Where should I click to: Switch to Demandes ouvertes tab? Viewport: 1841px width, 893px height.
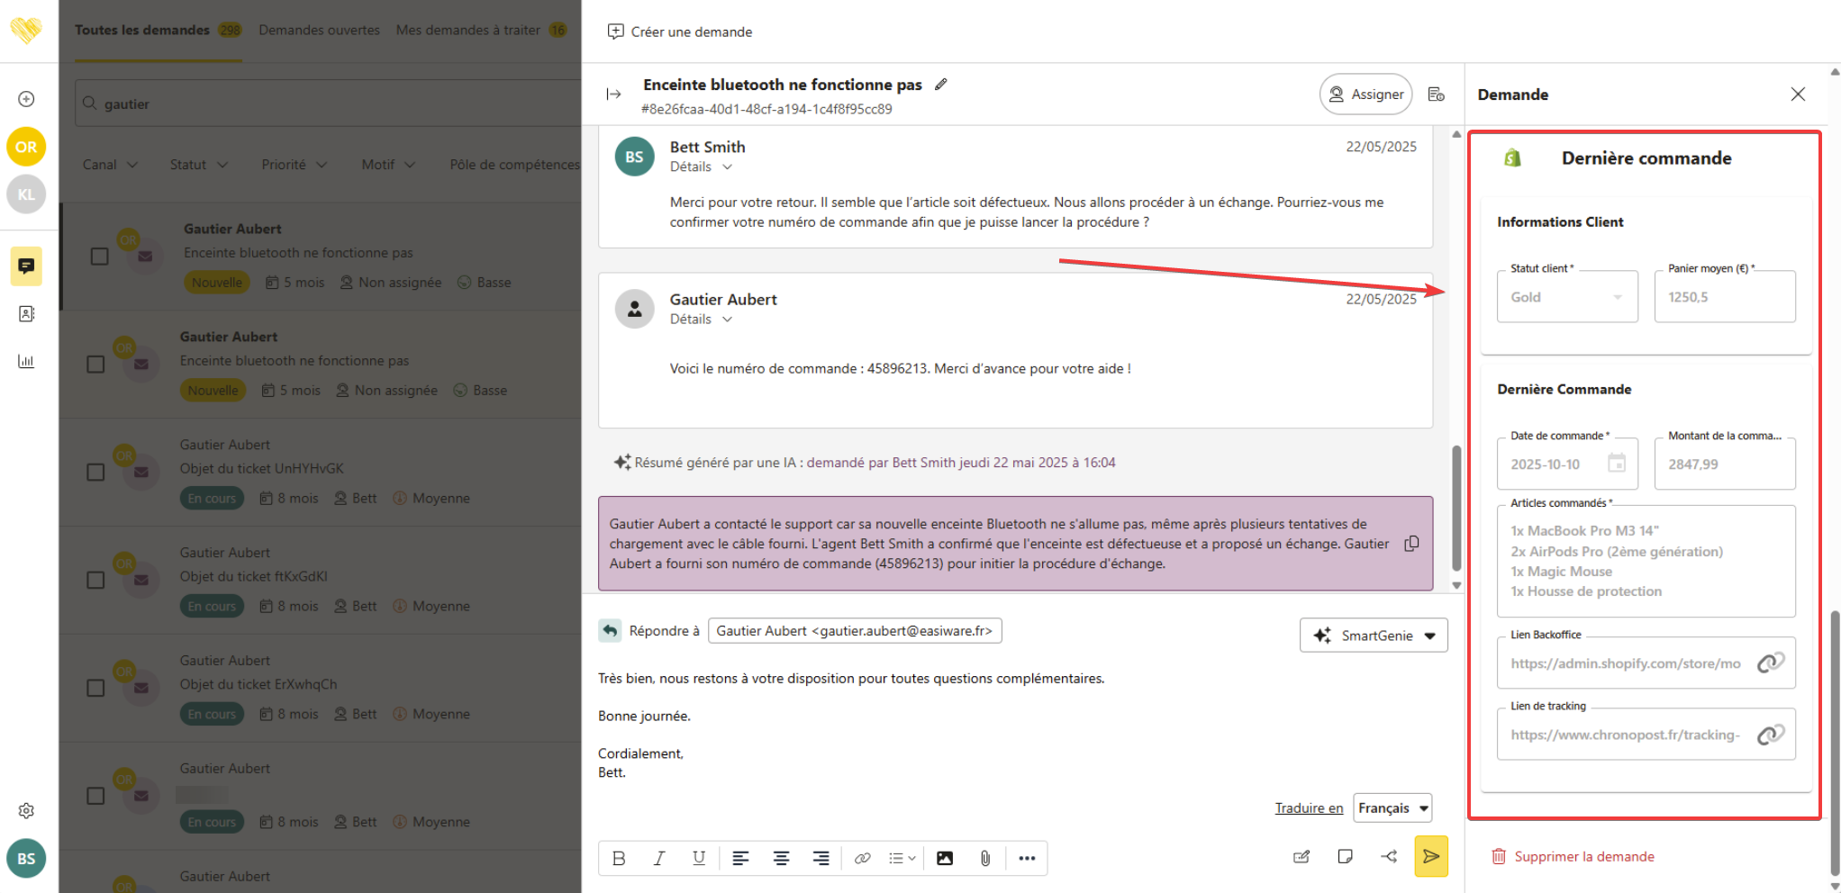coord(319,30)
